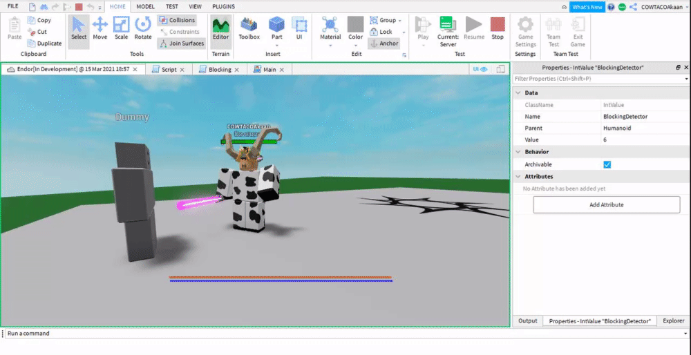The width and height of the screenshot is (691, 355).
Task: Collapse the Behavior section
Action: click(x=518, y=152)
